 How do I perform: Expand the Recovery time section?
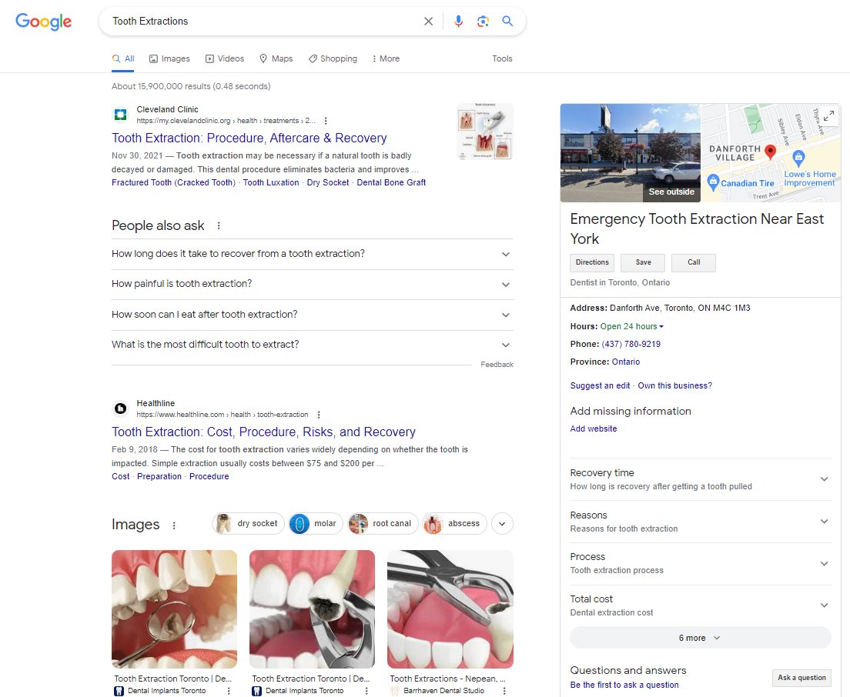[x=701, y=479]
